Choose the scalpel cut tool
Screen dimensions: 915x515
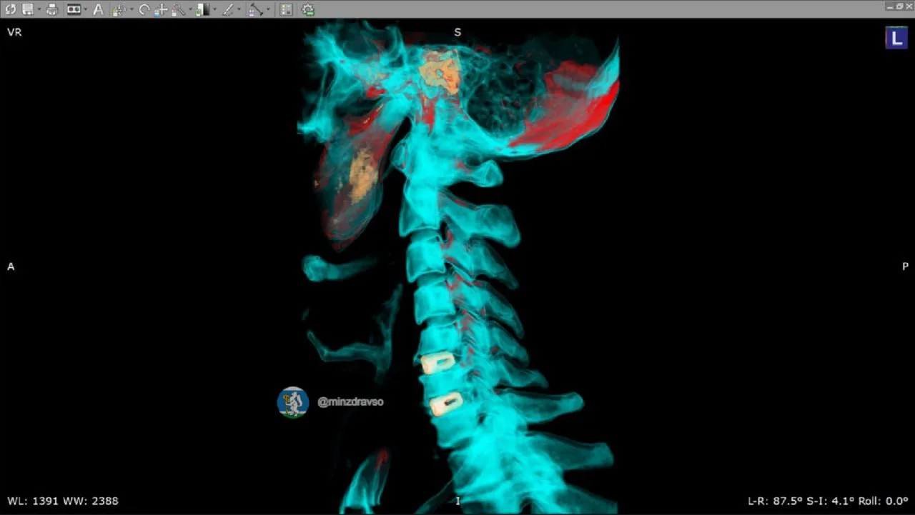pyautogui.click(x=228, y=9)
